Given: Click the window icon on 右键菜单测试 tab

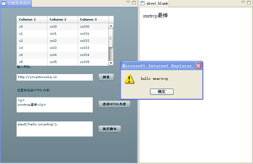Looking at the screenshot, I should click(x=3, y=3).
